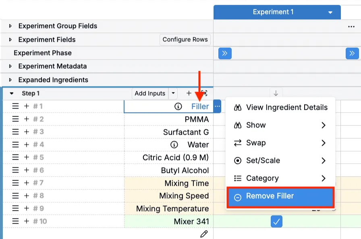Select Remove Filler from context menu
This screenshot has height=239, width=361.
[280, 197]
